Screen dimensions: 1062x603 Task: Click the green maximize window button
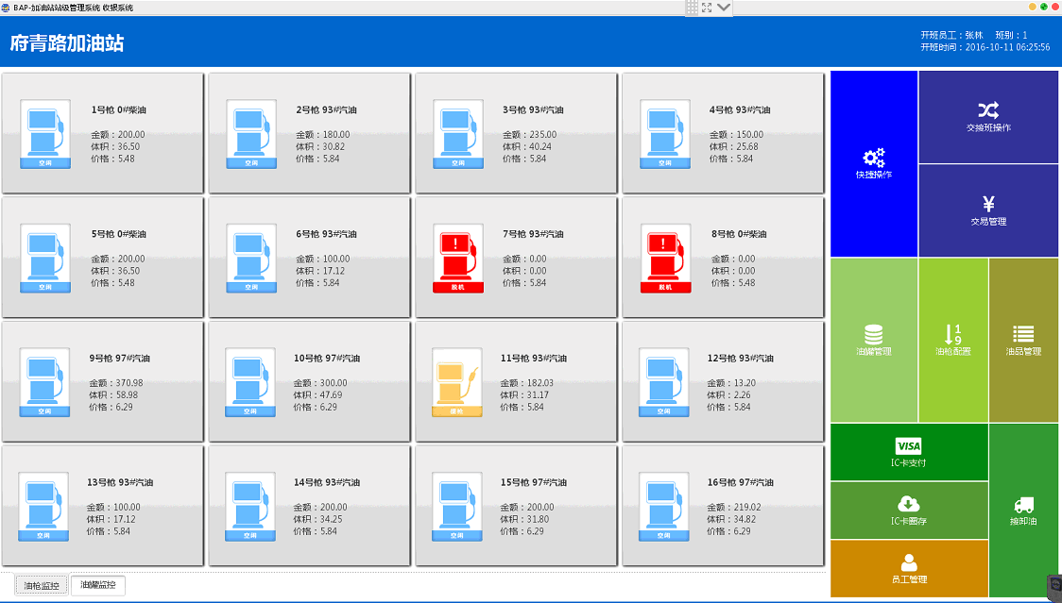(1044, 7)
